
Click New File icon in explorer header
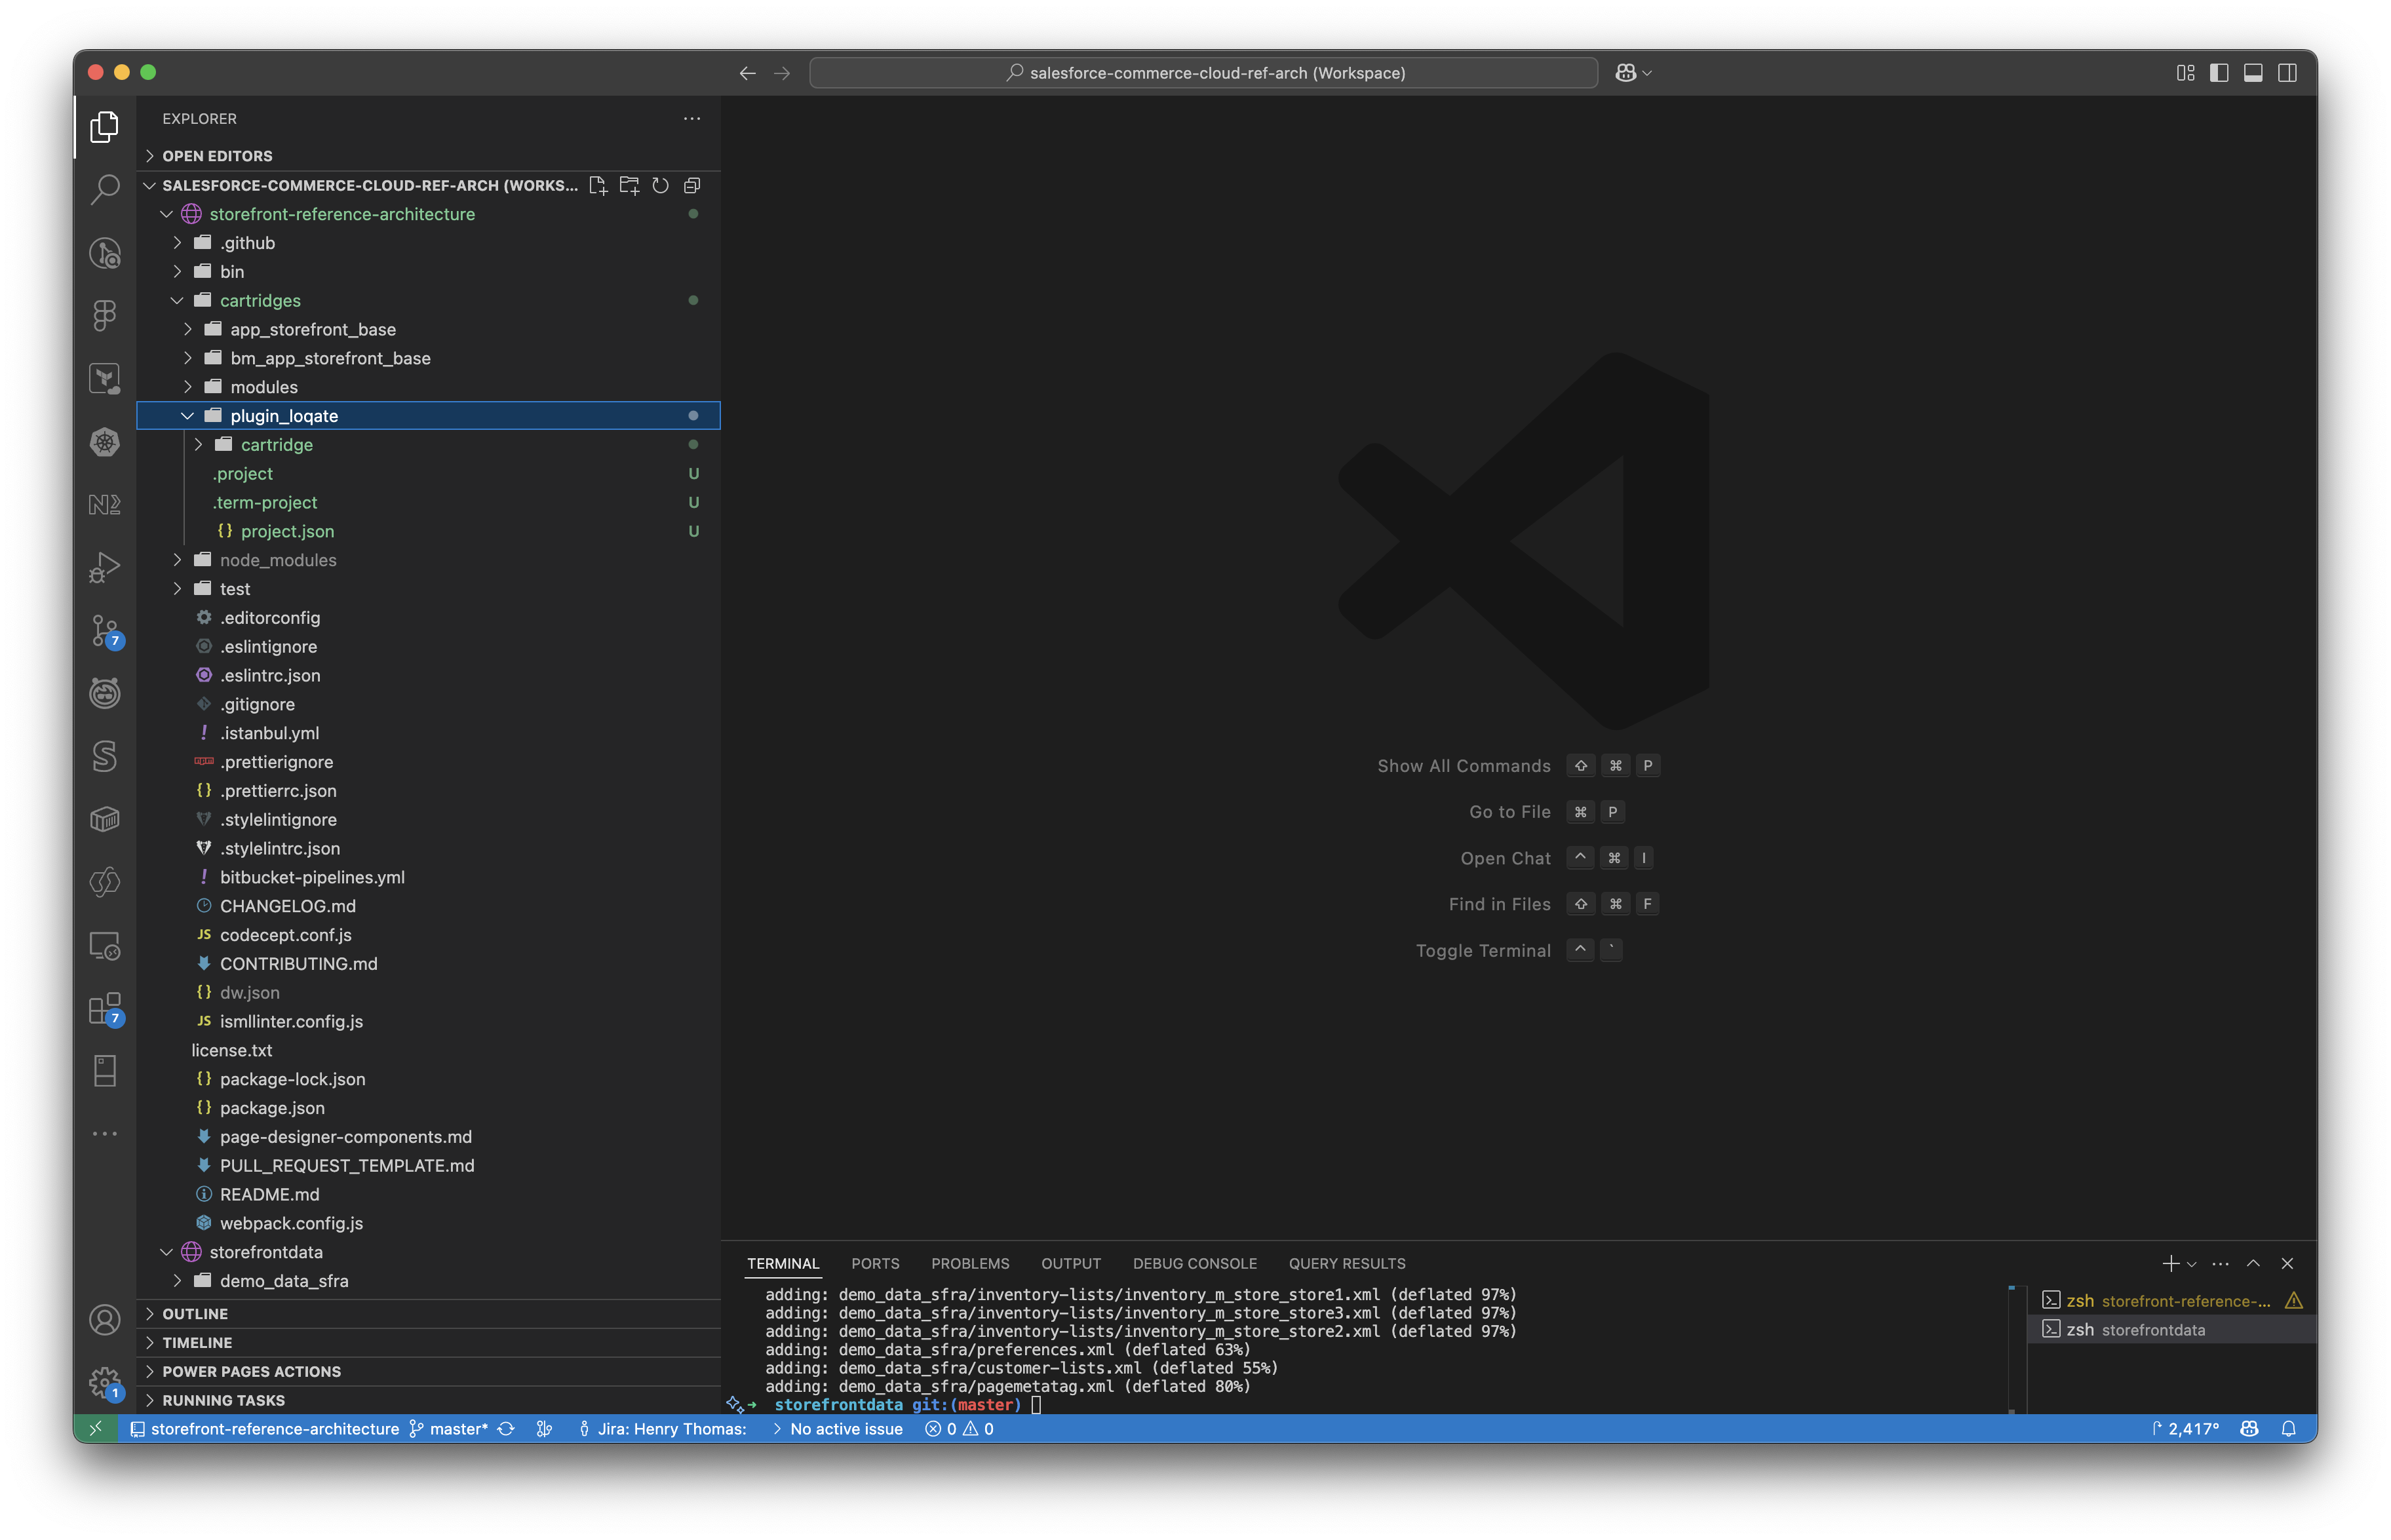(x=598, y=185)
